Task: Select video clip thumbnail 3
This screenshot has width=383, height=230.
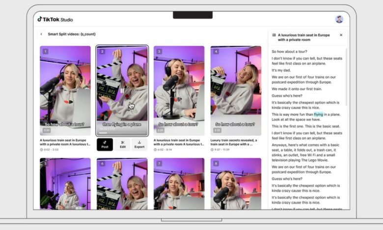Action: (179, 91)
